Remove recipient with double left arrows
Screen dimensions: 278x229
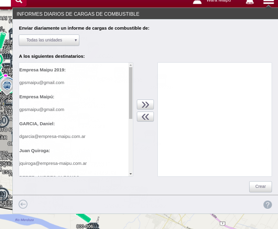pyautogui.click(x=145, y=117)
